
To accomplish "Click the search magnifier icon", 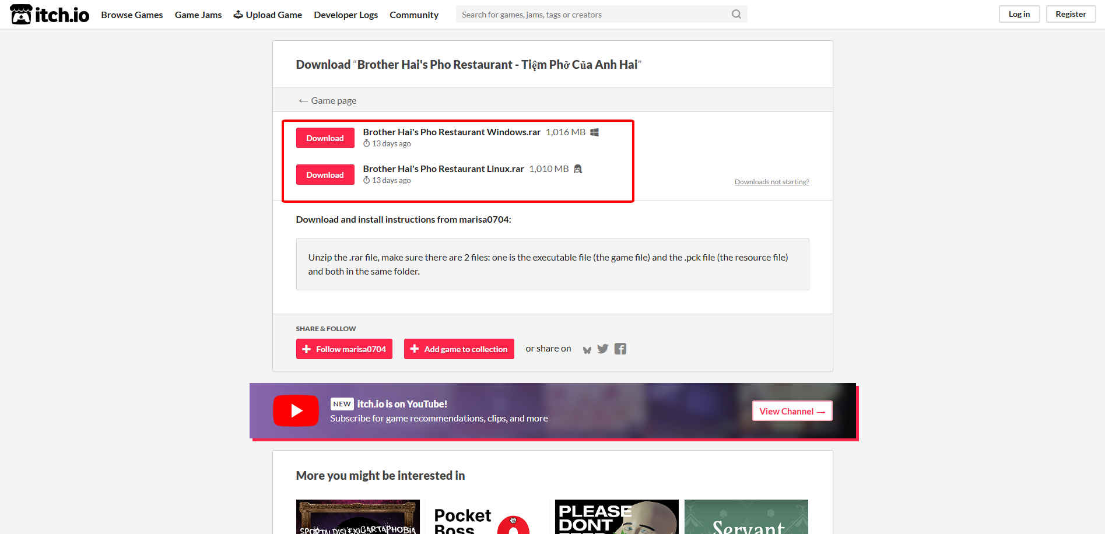I will pos(736,15).
